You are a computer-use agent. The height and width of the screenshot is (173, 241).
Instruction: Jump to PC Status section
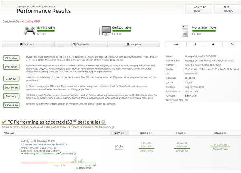pos(11,58)
